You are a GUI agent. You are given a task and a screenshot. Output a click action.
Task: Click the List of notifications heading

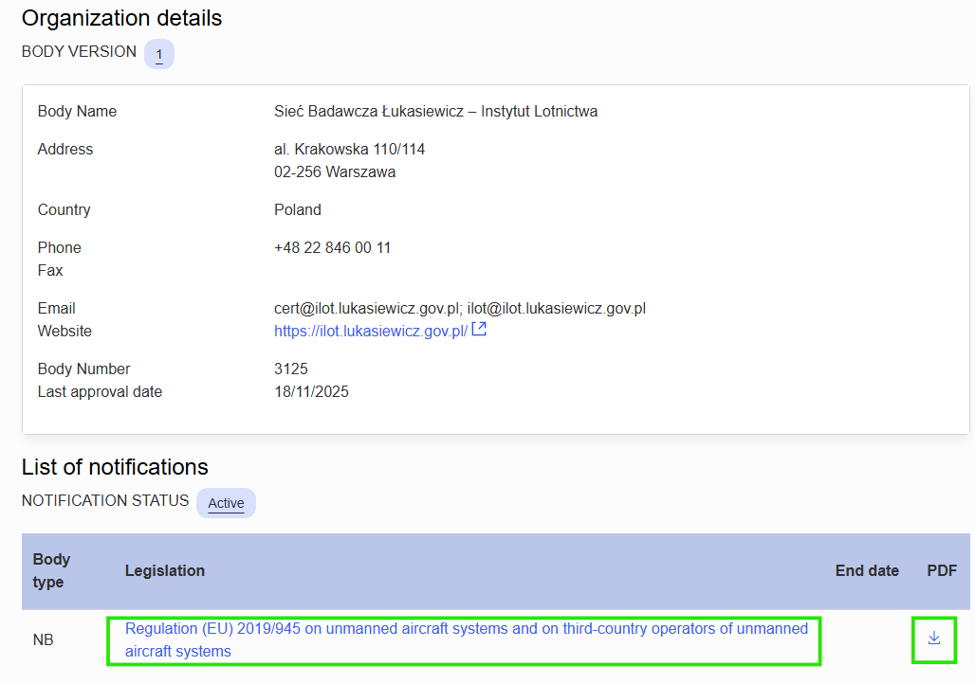[115, 467]
